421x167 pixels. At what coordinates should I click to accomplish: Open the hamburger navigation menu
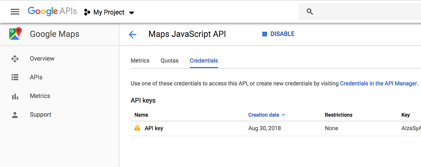click(15, 12)
